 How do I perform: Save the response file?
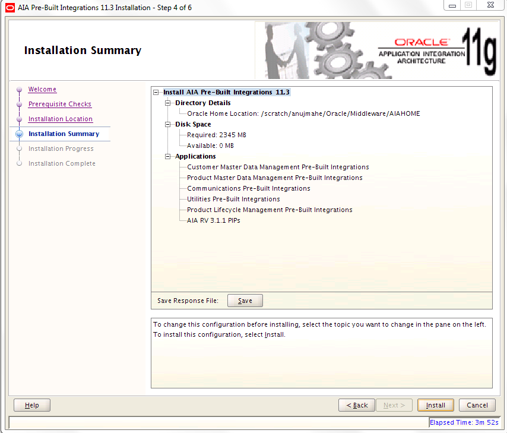click(x=245, y=301)
